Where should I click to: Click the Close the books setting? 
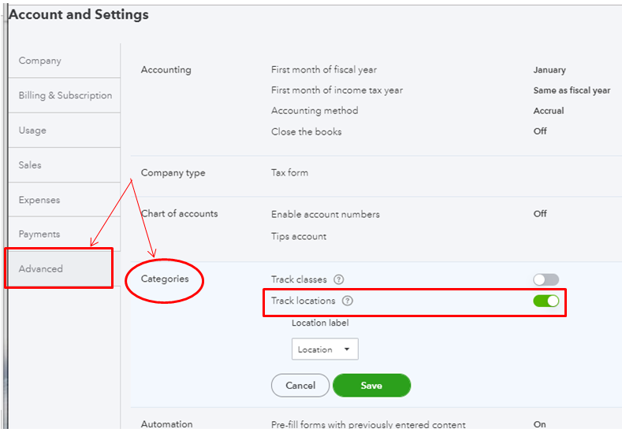tap(307, 131)
